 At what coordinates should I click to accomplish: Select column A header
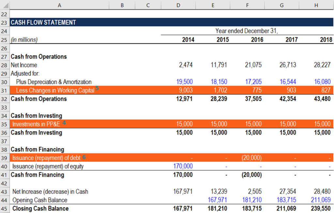coord(59,5)
